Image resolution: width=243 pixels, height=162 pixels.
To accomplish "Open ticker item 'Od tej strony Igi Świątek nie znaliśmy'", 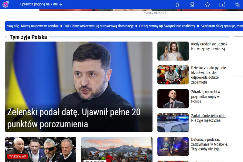I will pyautogui.click(x=167, y=26).
